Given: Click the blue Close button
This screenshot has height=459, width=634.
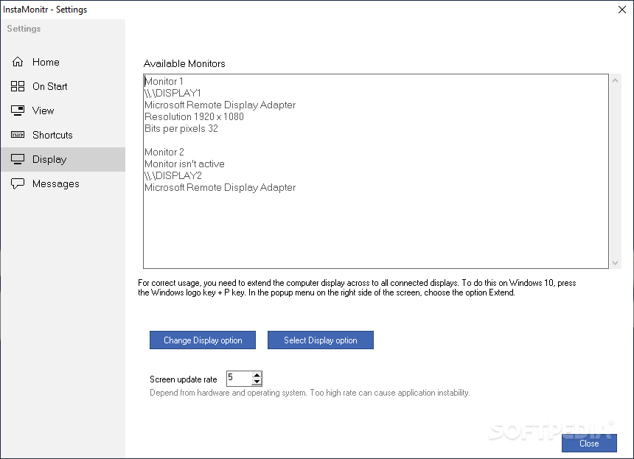Looking at the screenshot, I should click(589, 444).
